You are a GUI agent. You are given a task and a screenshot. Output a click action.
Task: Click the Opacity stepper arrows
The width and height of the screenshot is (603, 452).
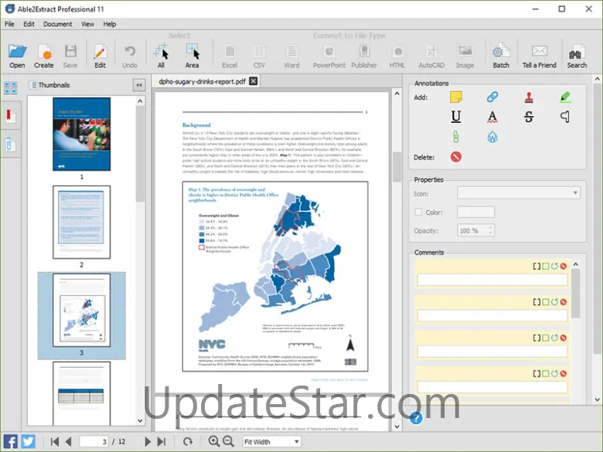point(490,230)
